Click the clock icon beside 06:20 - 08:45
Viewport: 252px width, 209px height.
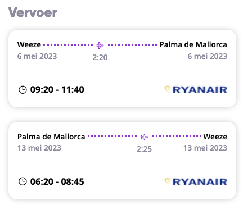pos(22,181)
